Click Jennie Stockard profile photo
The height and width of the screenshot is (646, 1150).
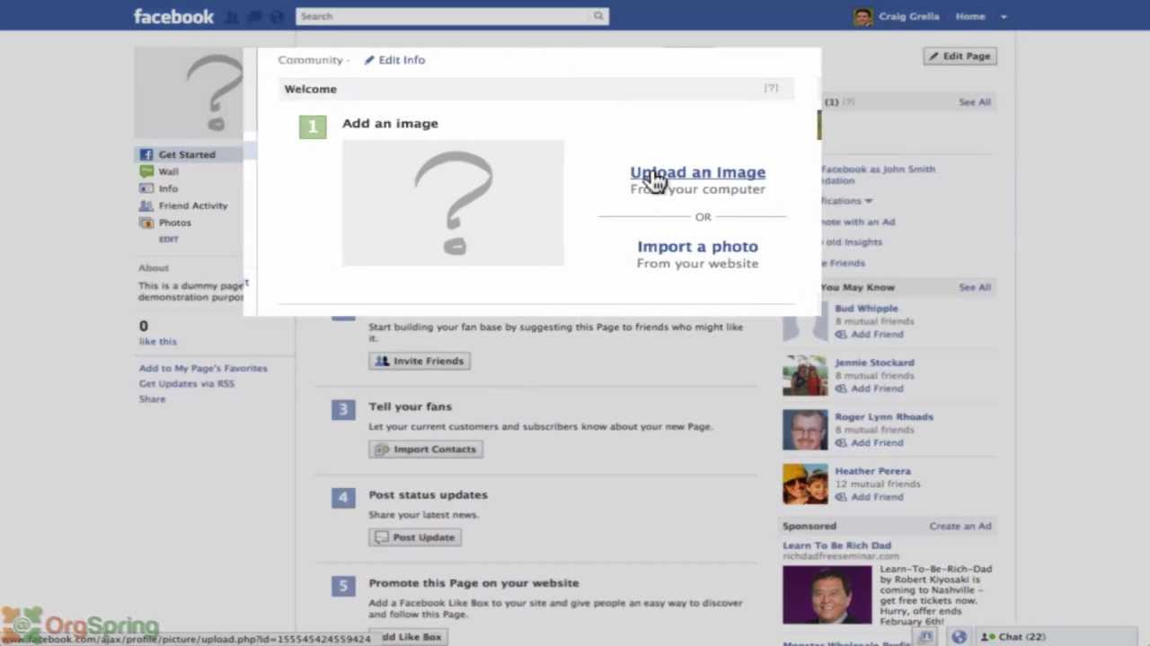(x=805, y=375)
